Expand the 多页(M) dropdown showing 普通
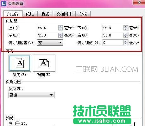The width and height of the screenshot is (145, 126). pyautogui.click(x=31, y=95)
